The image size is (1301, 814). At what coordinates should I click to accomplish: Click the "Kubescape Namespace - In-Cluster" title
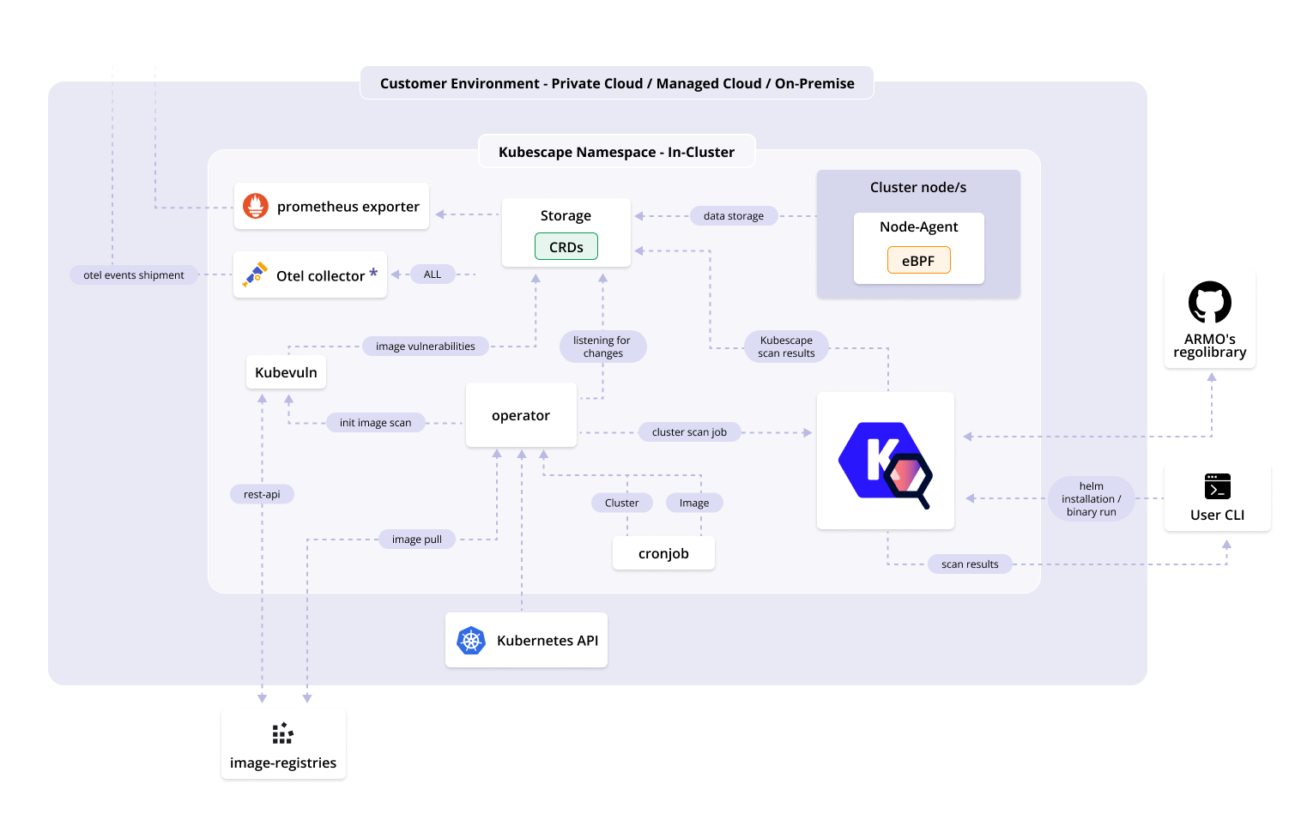click(x=616, y=152)
